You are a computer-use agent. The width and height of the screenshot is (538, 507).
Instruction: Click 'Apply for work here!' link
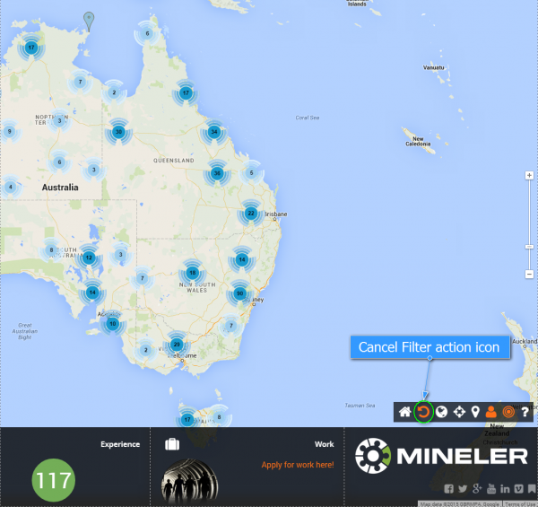click(x=298, y=465)
